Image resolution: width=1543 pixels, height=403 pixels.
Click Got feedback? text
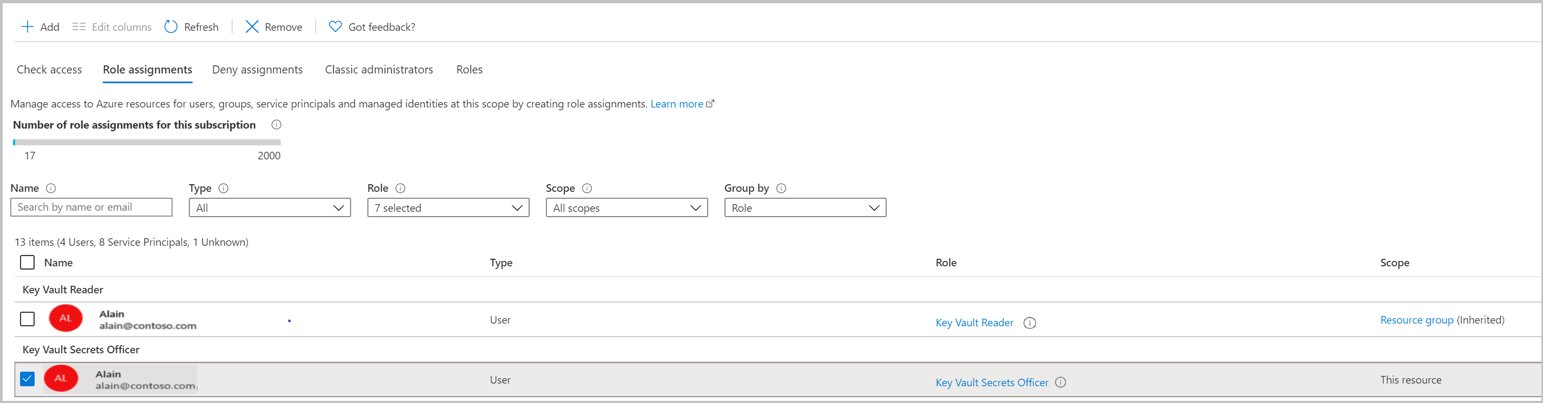[x=381, y=27]
